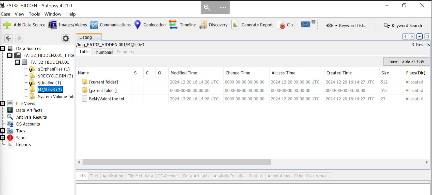This screenshot has height=195, width=432.
Task: Expand the Score node
Action: click(3, 137)
